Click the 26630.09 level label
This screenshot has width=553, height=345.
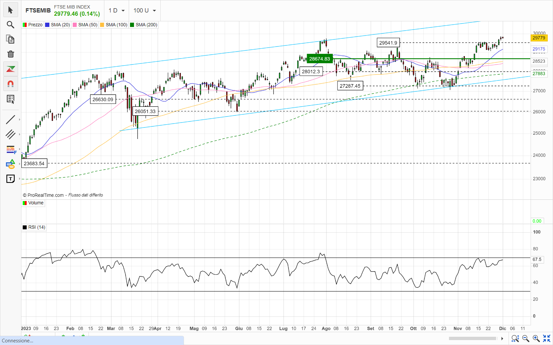[x=103, y=99]
